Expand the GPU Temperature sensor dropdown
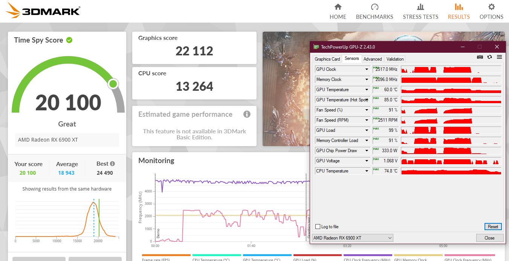509x261 pixels. pos(367,90)
